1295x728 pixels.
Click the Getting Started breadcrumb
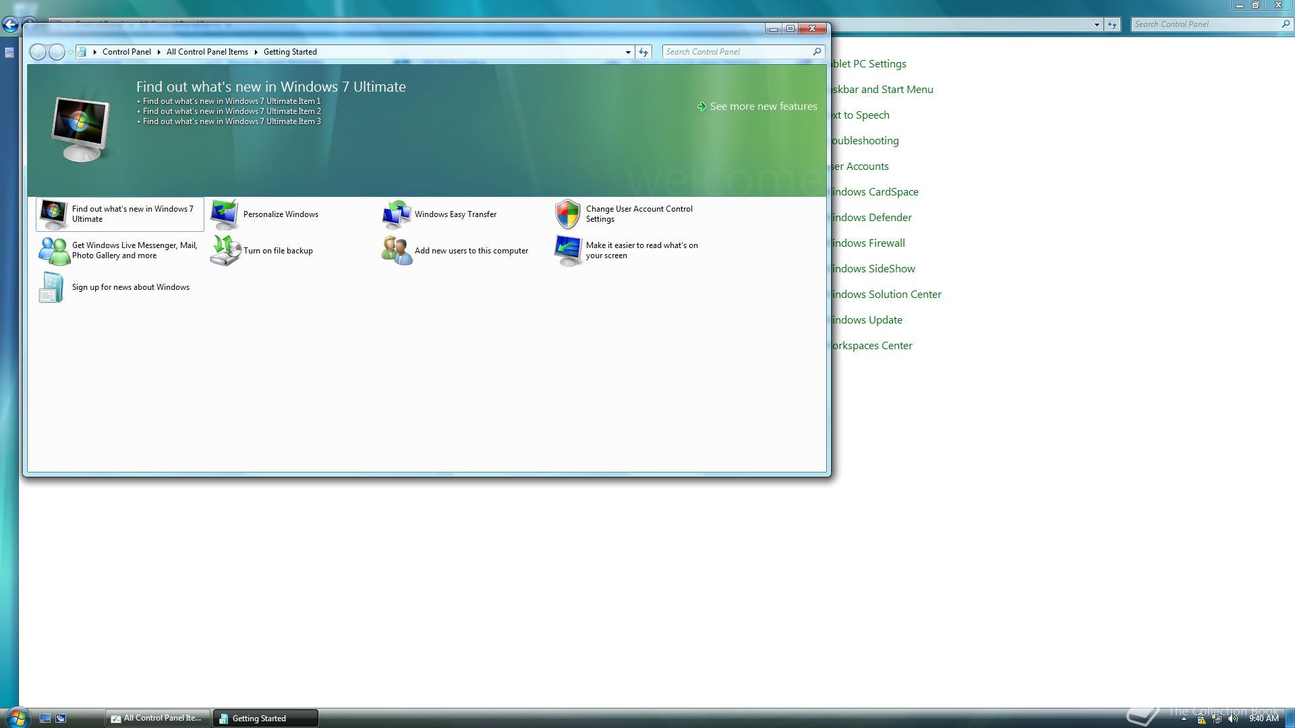[x=290, y=52]
